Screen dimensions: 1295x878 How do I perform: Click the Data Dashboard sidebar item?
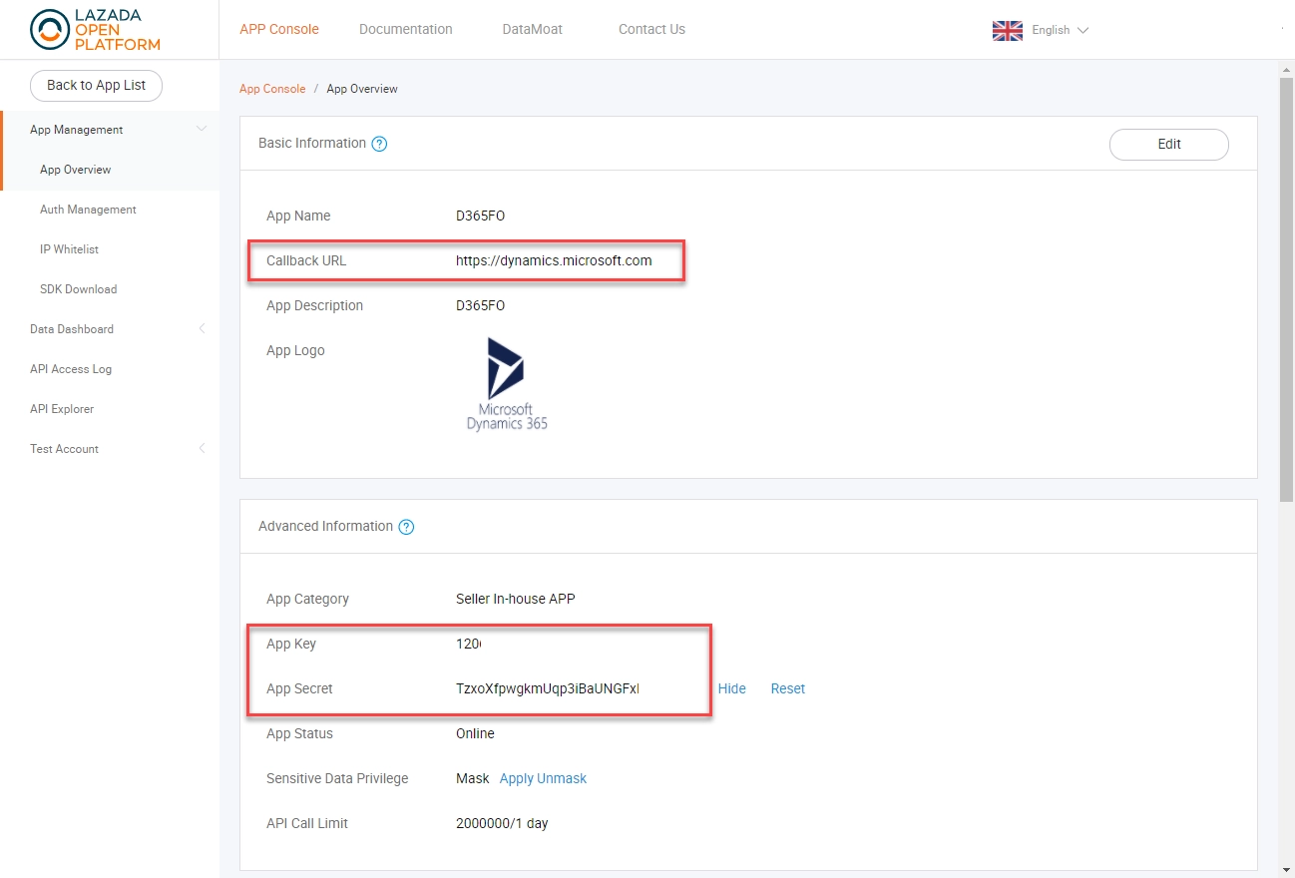pyautogui.click(x=72, y=329)
